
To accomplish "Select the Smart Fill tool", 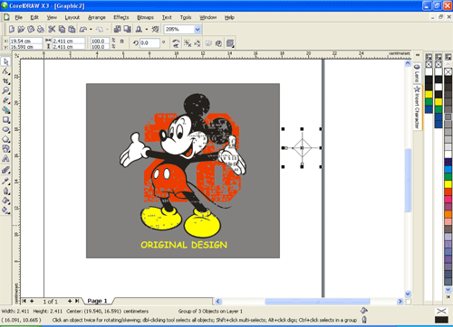I will point(5,110).
